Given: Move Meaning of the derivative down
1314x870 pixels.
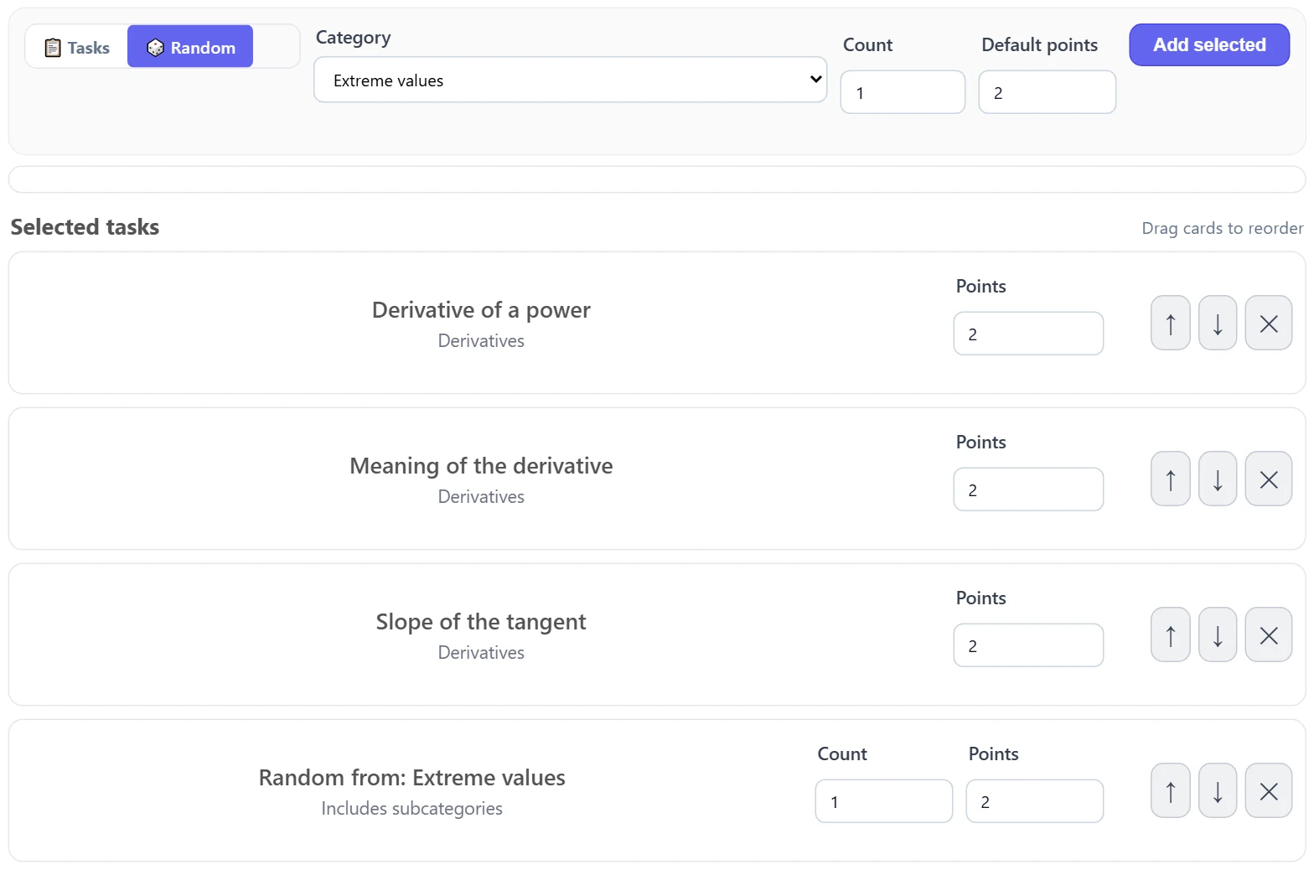Looking at the screenshot, I should point(1218,479).
